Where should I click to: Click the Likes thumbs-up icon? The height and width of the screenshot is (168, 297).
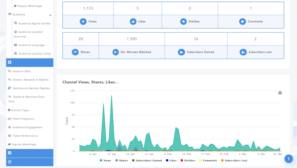point(133,22)
